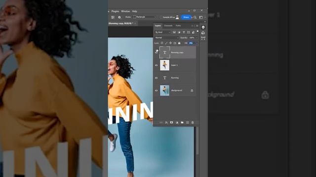This screenshot has height=177, width=316.
Task: Click the create new layer icon
Action: (188, 122)
